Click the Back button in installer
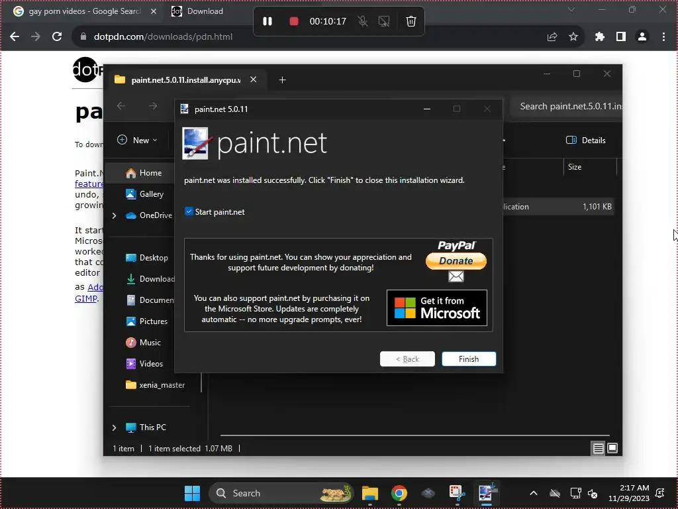Viewport: 678px width, 509px height. pyautogui.click(x=407, y=359)
